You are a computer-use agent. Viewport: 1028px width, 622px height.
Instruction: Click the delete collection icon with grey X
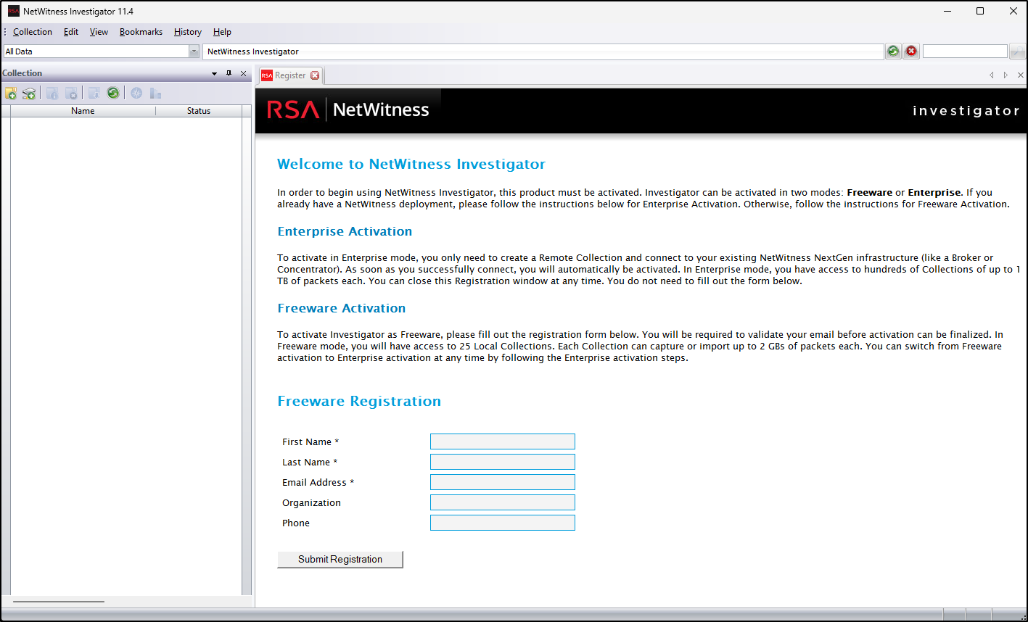71,93
